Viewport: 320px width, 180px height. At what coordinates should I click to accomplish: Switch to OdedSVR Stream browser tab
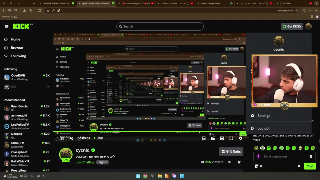point(57,3)
